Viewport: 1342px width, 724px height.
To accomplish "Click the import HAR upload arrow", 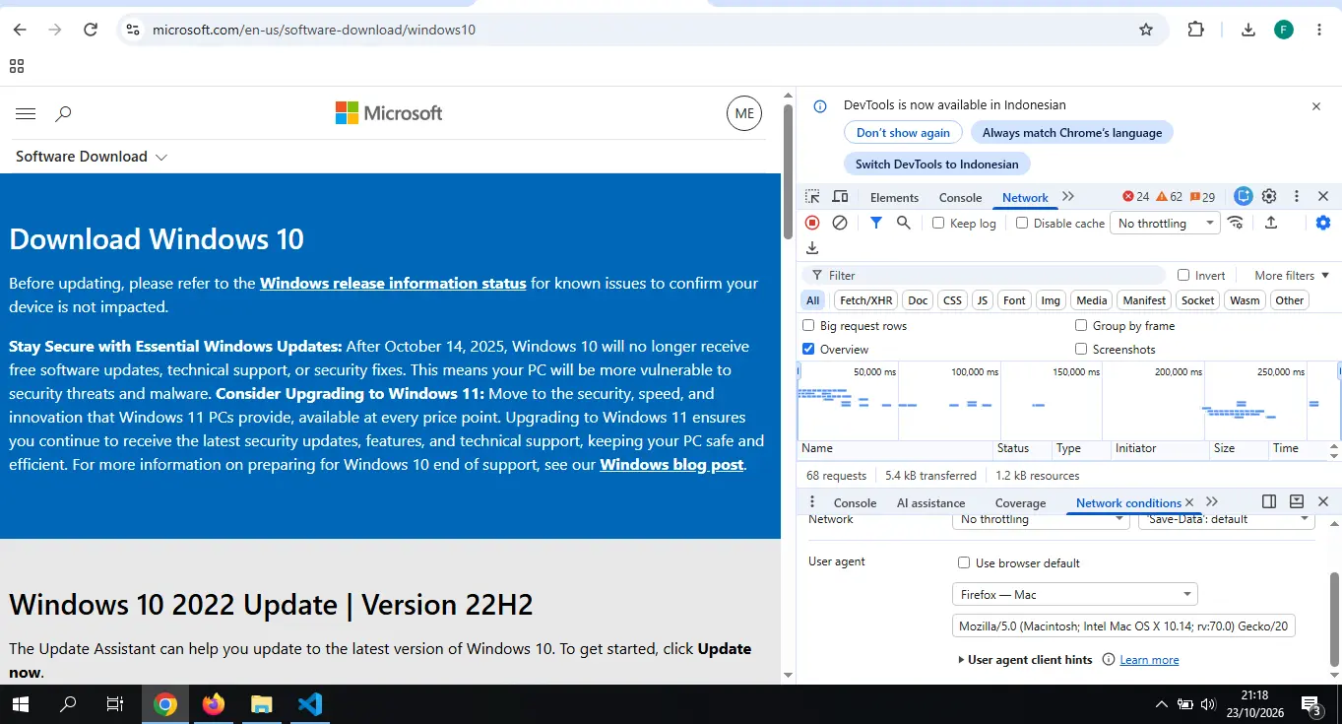I will 1271,223.
